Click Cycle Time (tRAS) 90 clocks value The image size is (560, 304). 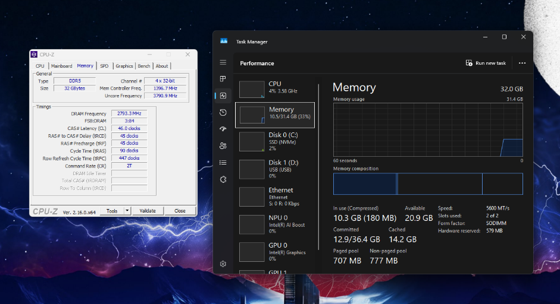[x=129, y=151]
